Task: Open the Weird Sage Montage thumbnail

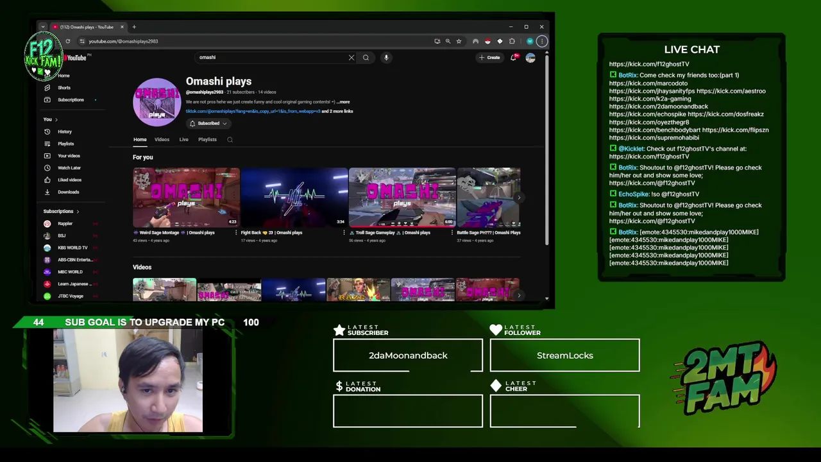Action: pyautogui.click(x=186, y=197)
